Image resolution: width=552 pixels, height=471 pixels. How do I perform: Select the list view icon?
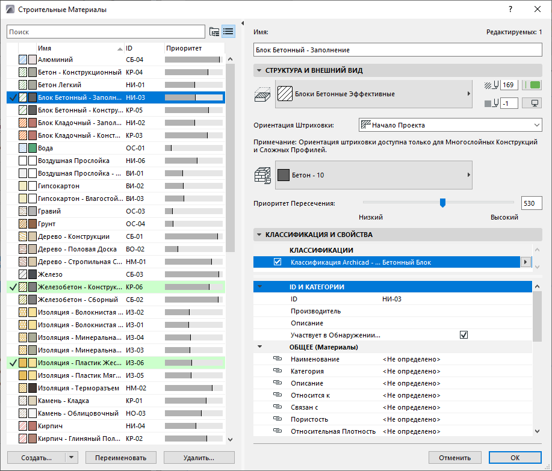coord(228,32)
